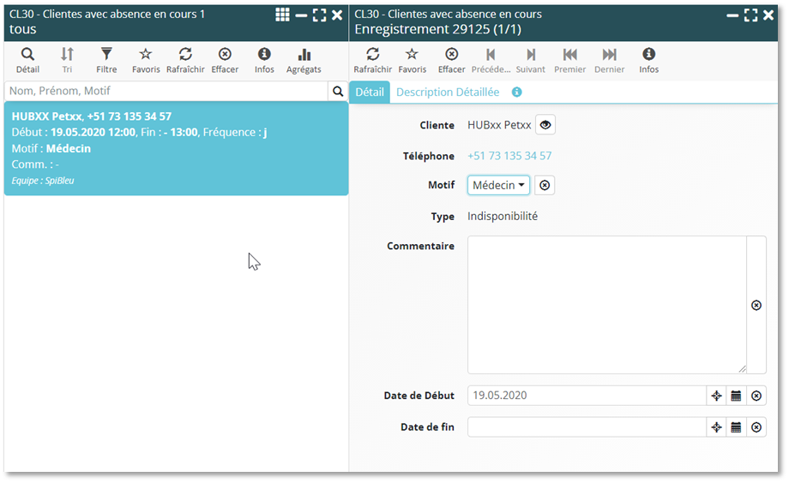Open calendar picker for Date de Début
789x483 pixels.
click(735, 396)
